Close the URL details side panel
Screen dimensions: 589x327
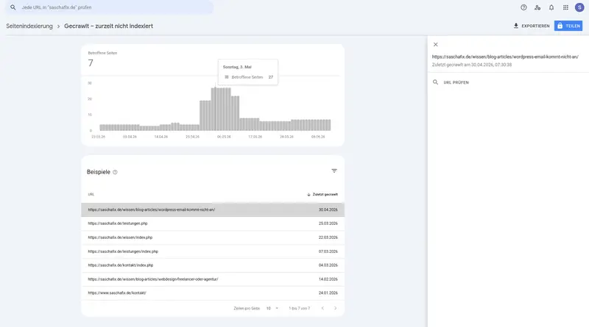tap(436, 45)
